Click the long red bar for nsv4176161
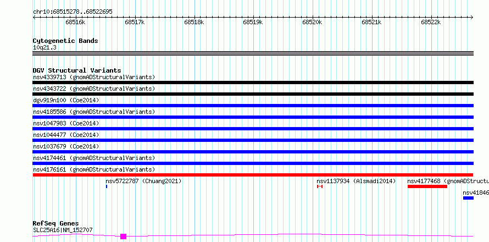Viewport: 489px width, 242px height. pos(253,175)
